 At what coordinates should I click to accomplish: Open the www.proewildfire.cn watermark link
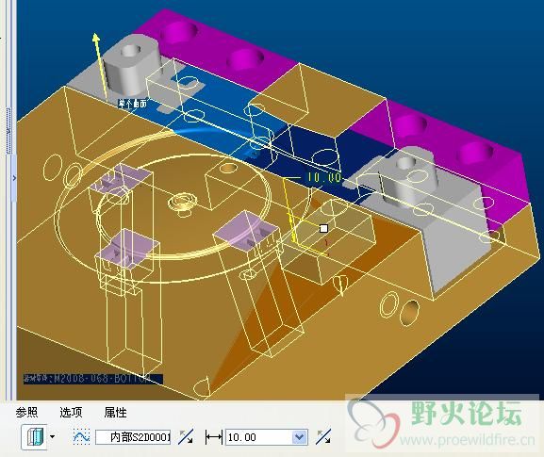[468, 440]
